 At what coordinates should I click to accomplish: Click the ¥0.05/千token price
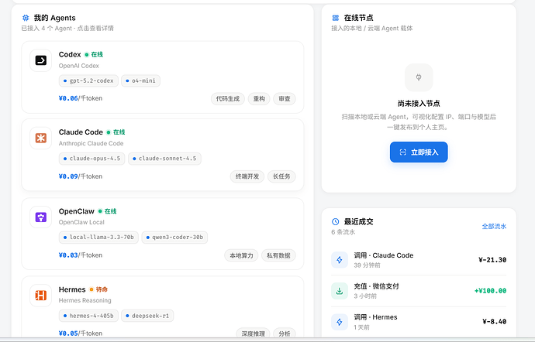(x=81, y=333)
